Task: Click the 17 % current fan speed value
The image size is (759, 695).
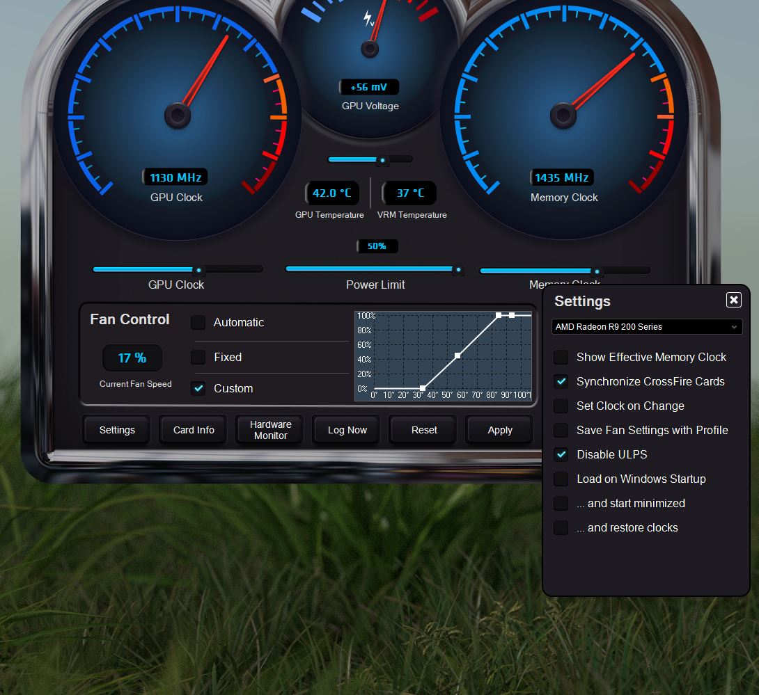Action: pos(132,358)
